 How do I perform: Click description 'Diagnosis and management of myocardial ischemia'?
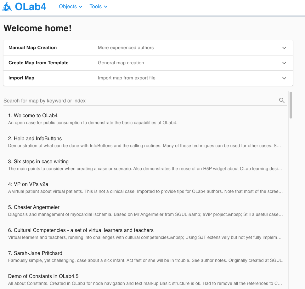click(x=145, y=214)
